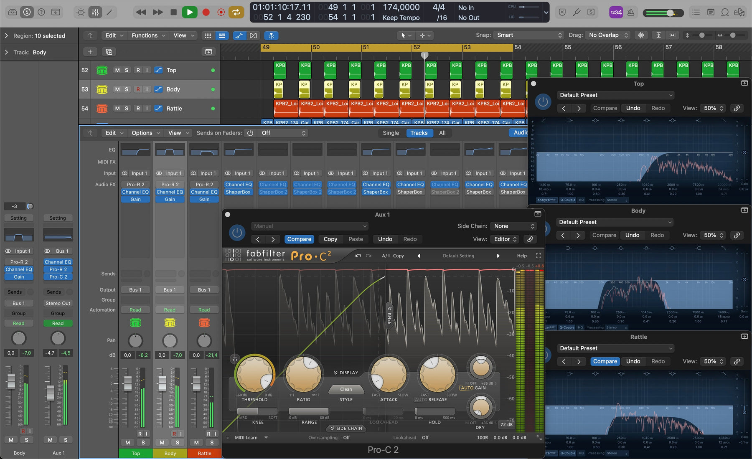Open the Drag No Overlap dropdown
Image resolution: width=752 pixels, height=459 pixels.
[x=608, y=35]
